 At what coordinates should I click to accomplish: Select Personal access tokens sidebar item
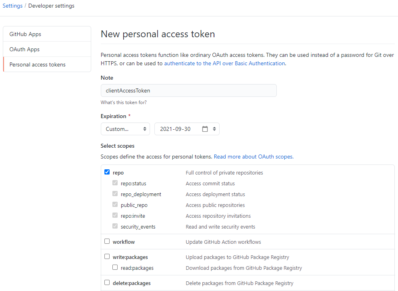click(x=47, y=64)
